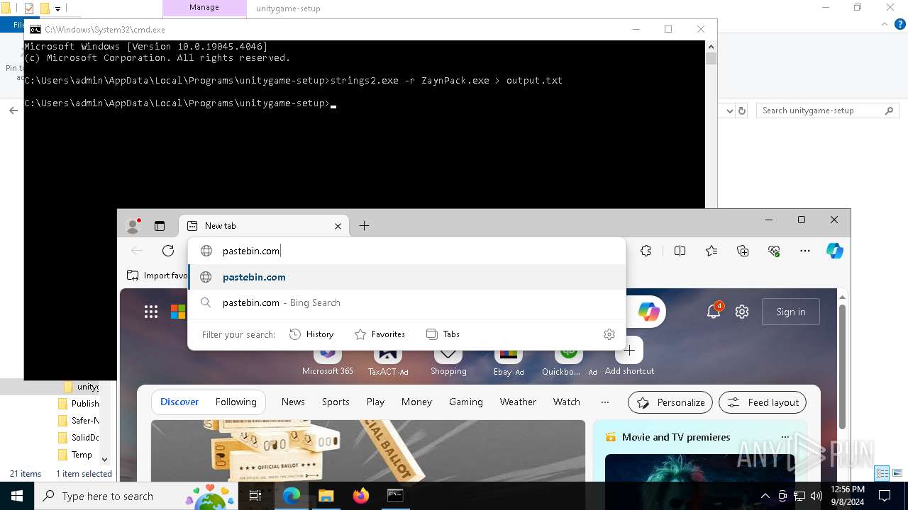908x510 pixels.
Task: Open the Sports feed tab
Action: tap(336, 402)
